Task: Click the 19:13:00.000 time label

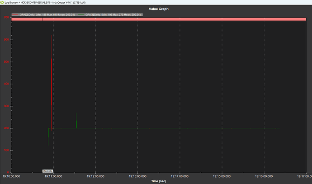Action: (137, 176)
